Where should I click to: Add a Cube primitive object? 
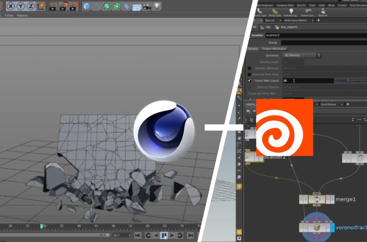(x=87, y=6)
